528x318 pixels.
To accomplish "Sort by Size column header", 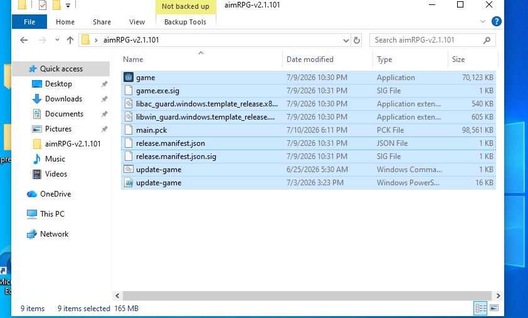I will pyautogui.click(x=458, y=59).
